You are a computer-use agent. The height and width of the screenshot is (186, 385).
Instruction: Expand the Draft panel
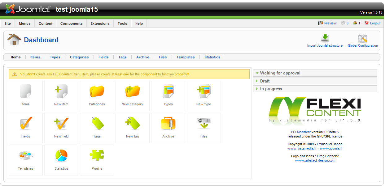point(315,81)
